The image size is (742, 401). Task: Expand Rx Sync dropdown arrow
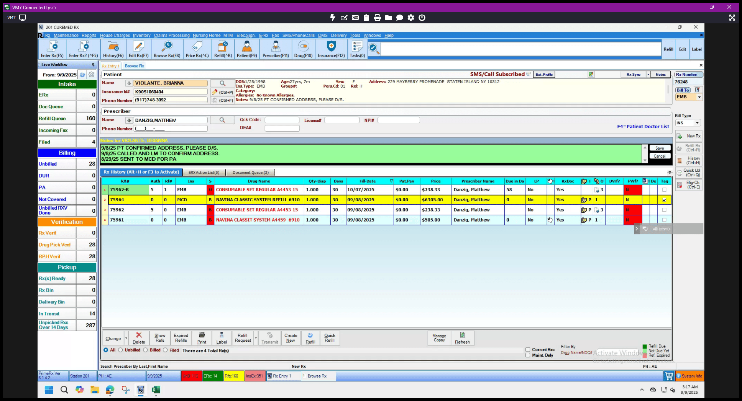pos(648,75)
